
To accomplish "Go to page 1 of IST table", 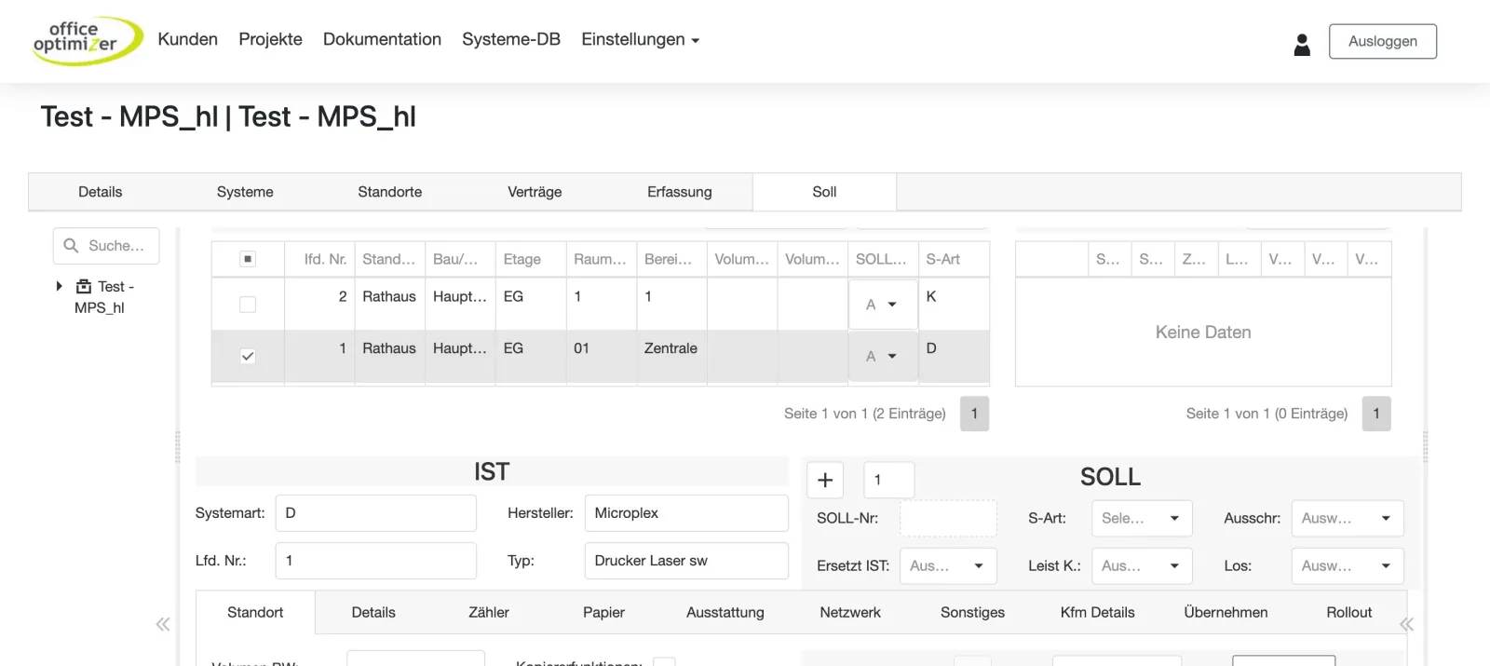I will coord(974,414).
